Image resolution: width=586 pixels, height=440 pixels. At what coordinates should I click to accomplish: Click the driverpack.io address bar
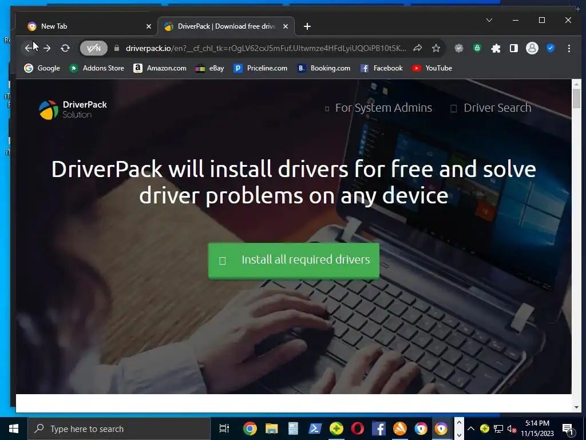(266, 48)
